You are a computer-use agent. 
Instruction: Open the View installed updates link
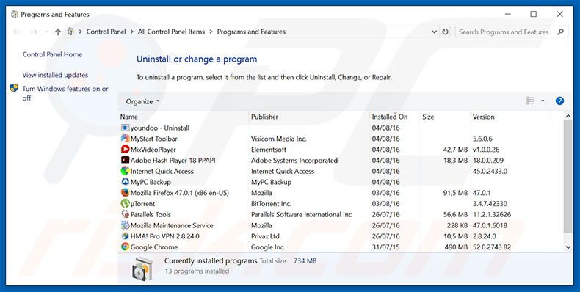[x=55, y=75]
